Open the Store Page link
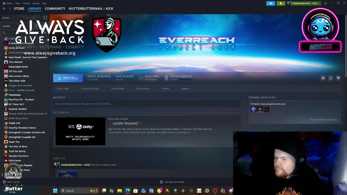The height and width of the screenshot is (195, 347). (x=63, y=89)
